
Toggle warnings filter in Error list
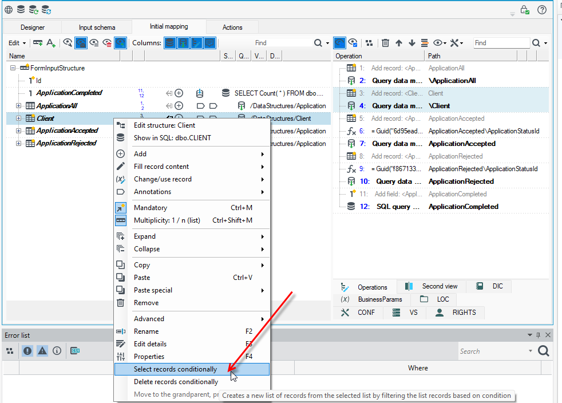click(x=42, y=351)
